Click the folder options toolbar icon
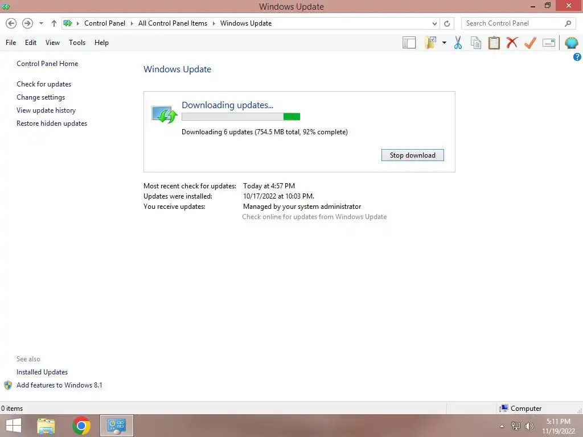The width and height of the screenshot is (583, 437). point(430,43)
